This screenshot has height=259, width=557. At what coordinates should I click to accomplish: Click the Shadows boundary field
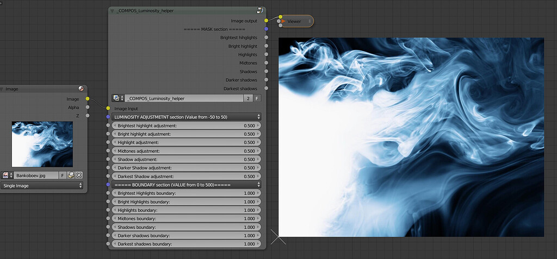(x=187, y=227)
